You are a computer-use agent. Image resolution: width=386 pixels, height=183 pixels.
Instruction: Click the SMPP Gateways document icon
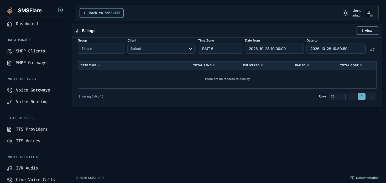(x=9, y=63)
